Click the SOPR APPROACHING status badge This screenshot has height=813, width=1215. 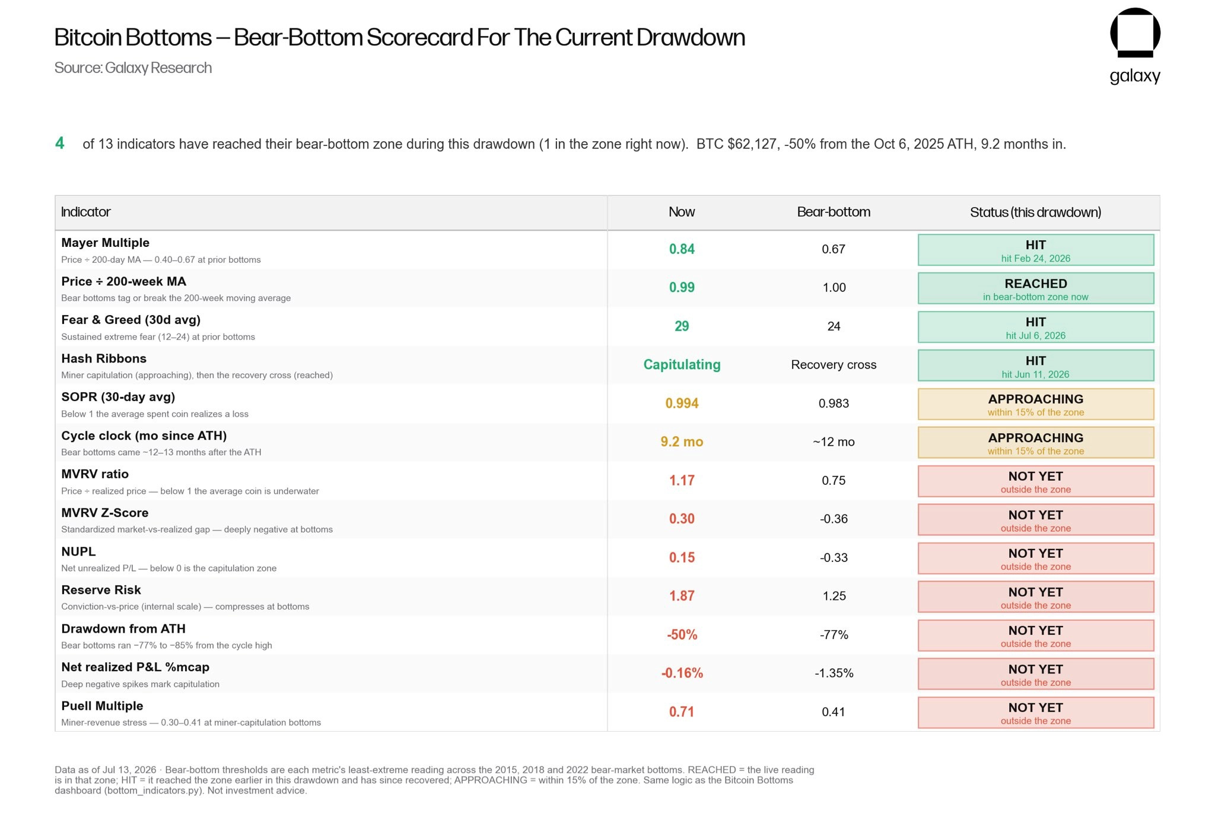point(1035,404)
